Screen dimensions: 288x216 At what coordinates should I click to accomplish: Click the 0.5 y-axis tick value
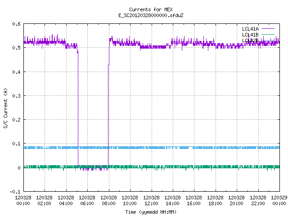pos(16,48)
